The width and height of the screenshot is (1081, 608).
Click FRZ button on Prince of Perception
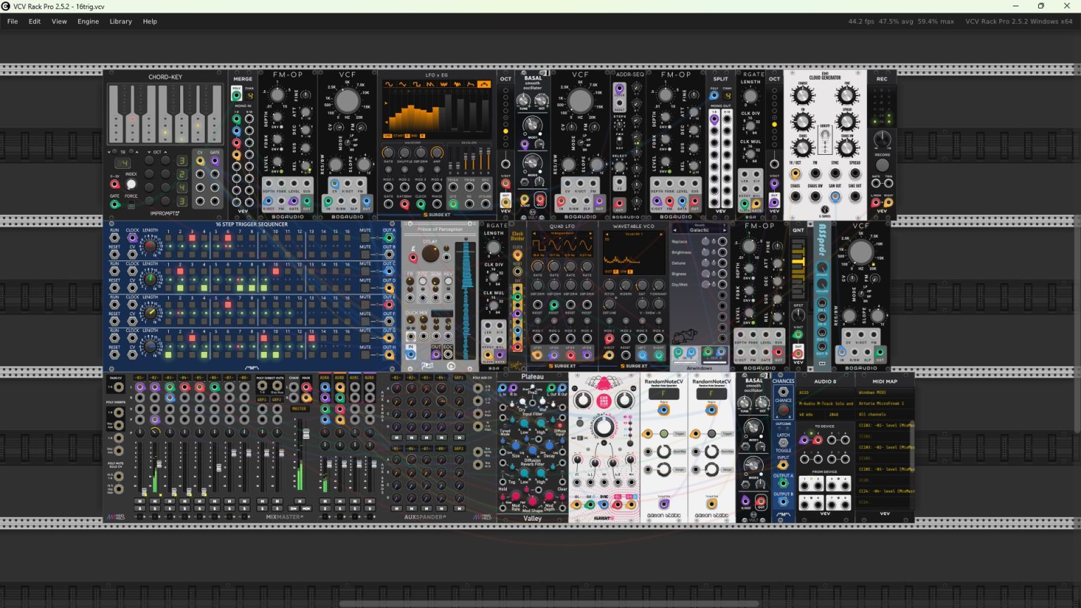423,280
